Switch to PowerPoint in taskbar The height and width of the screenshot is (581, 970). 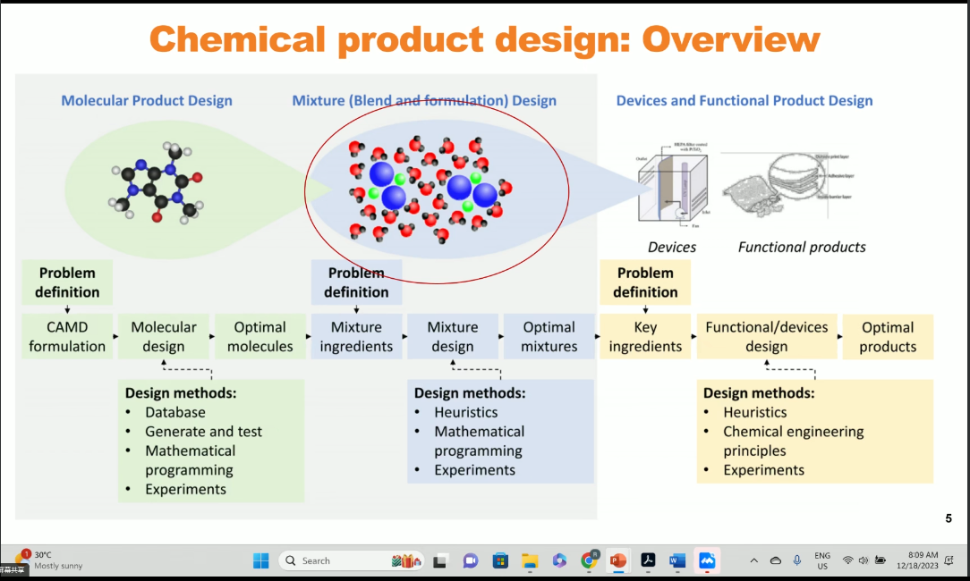coord(618,560)
